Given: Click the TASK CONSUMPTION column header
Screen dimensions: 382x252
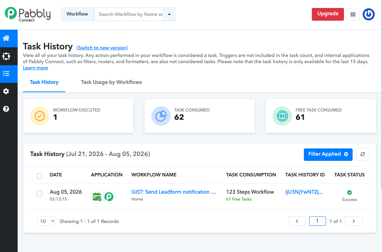Looking at the screenshot, I should 251,175.
